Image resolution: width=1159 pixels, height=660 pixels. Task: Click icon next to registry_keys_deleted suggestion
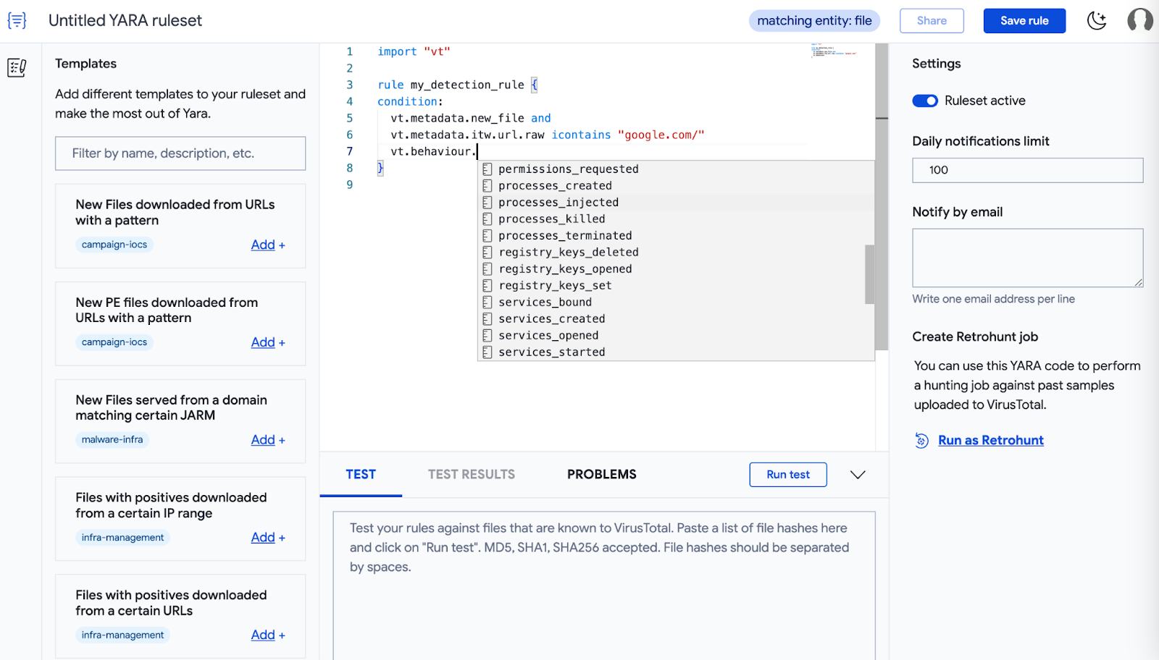tap(488, 253)
